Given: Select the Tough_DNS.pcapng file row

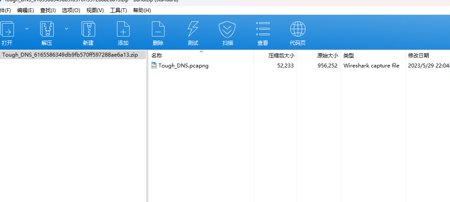Looking at the screenshot, I should [x=183, y=66].
